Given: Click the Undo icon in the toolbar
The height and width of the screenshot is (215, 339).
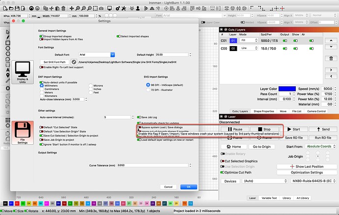Looking at the screenshot, I should (31, 8).
